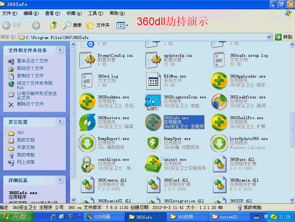Image resolution: width=295 pixels, height=222 pixels.
Task: Click the Back (后退) toolbar button
Action: (12, 25)
